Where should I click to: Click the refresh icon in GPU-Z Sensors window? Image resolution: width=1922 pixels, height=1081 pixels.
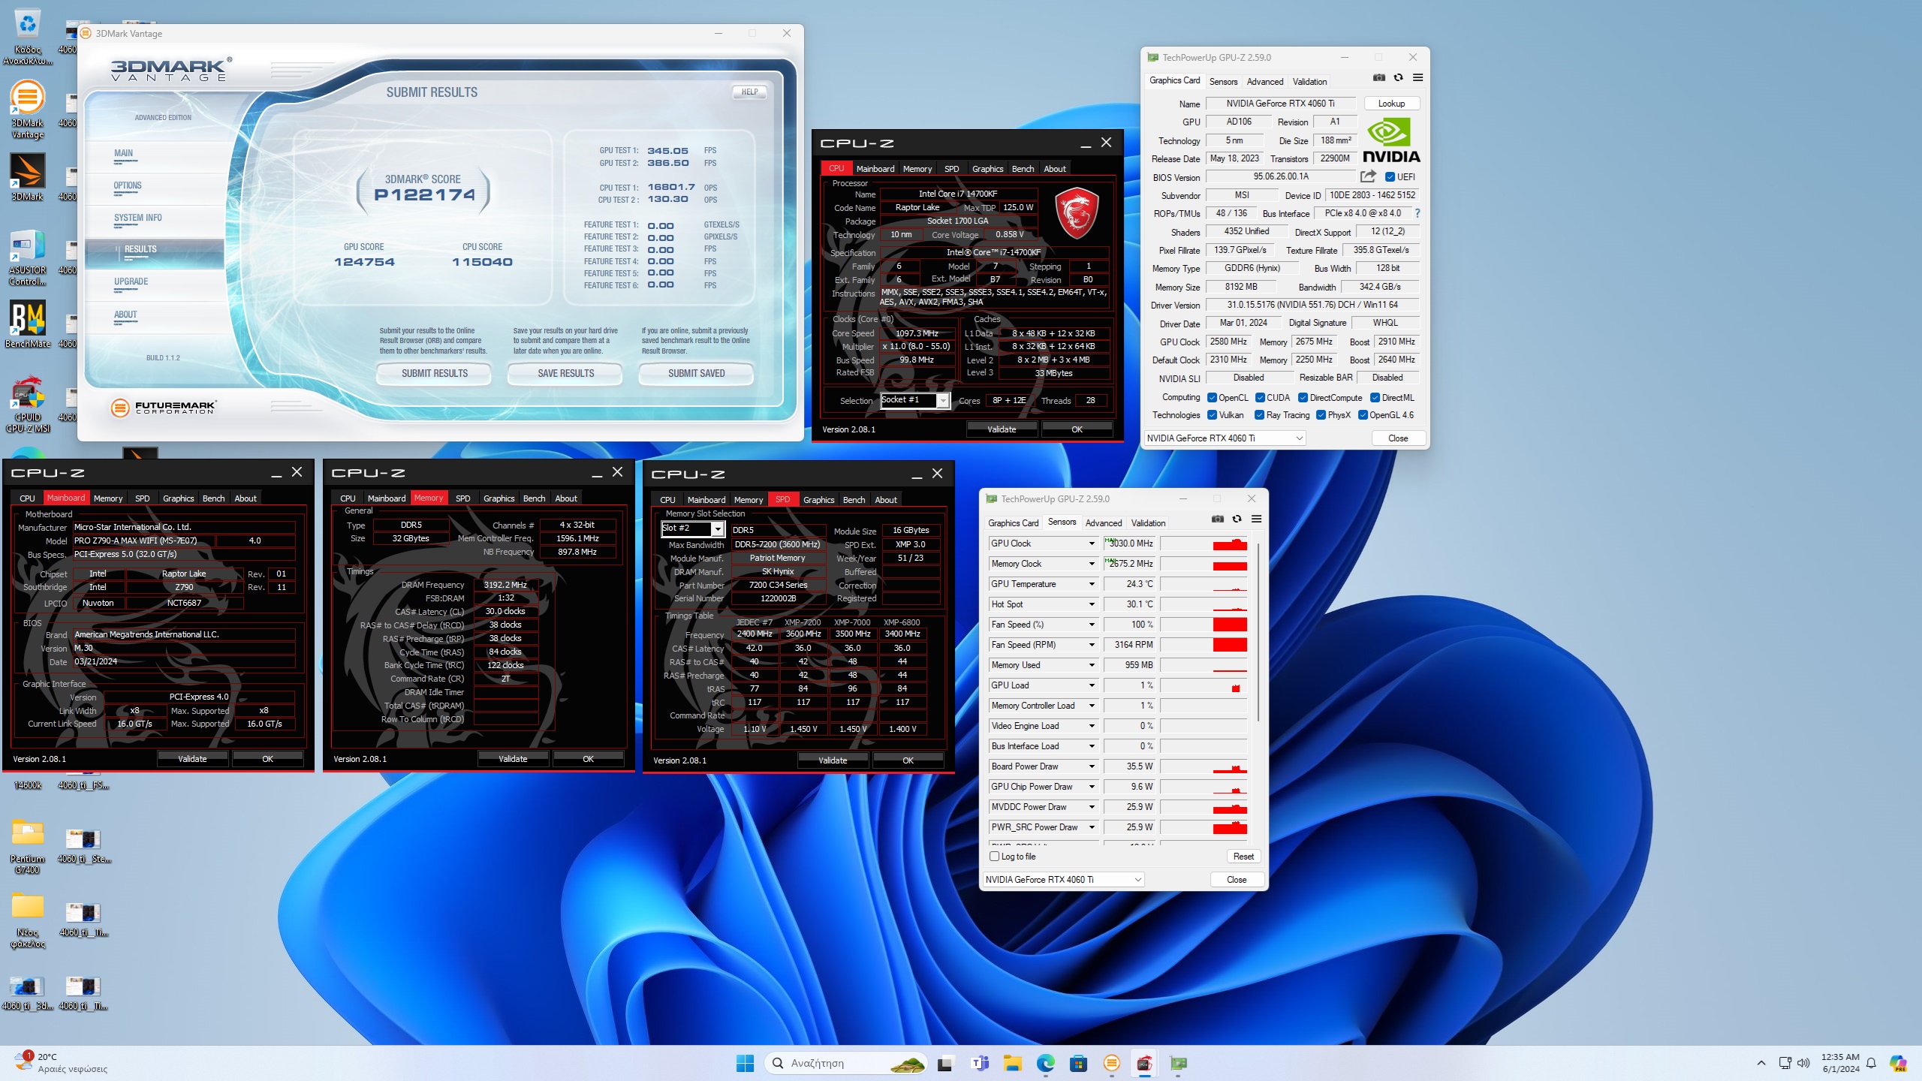(x=1237, y=519)
